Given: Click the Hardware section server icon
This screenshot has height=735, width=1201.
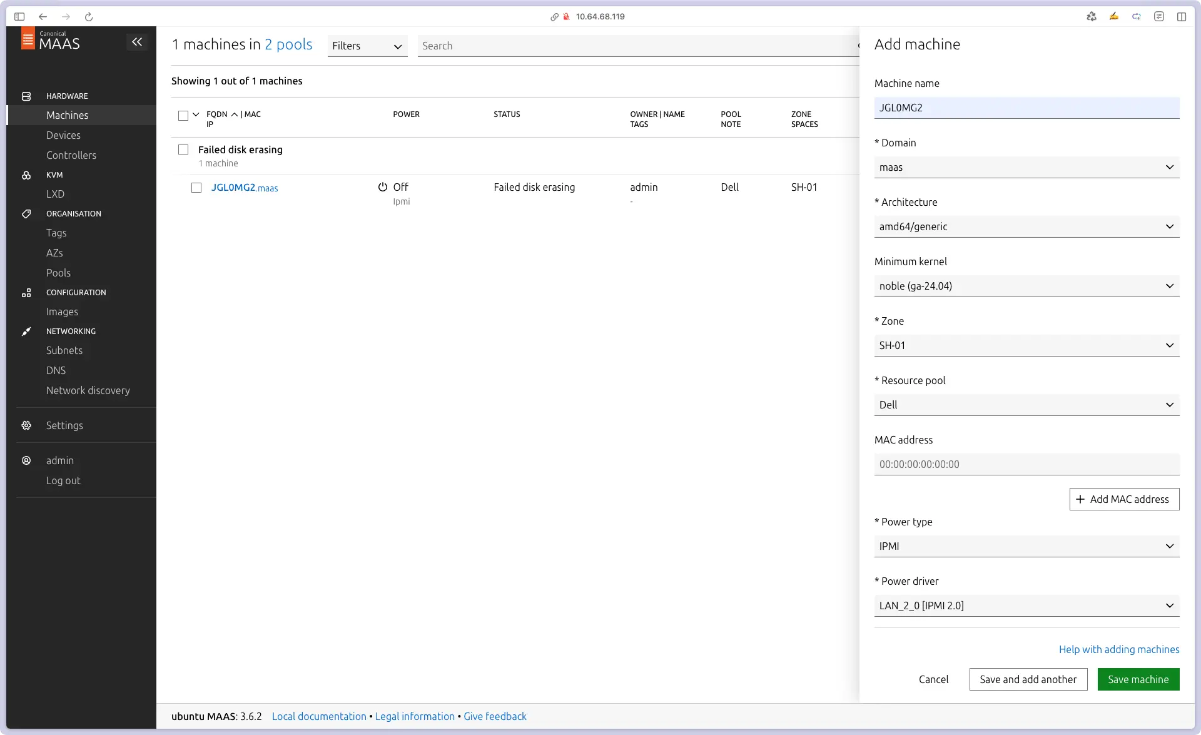Looking at the screenshot, I should pos(26,96).
